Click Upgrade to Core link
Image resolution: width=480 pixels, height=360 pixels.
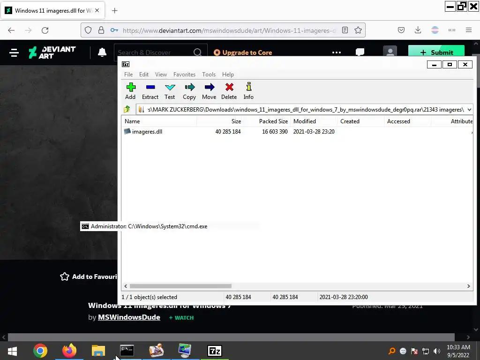[x=243, y=52]
